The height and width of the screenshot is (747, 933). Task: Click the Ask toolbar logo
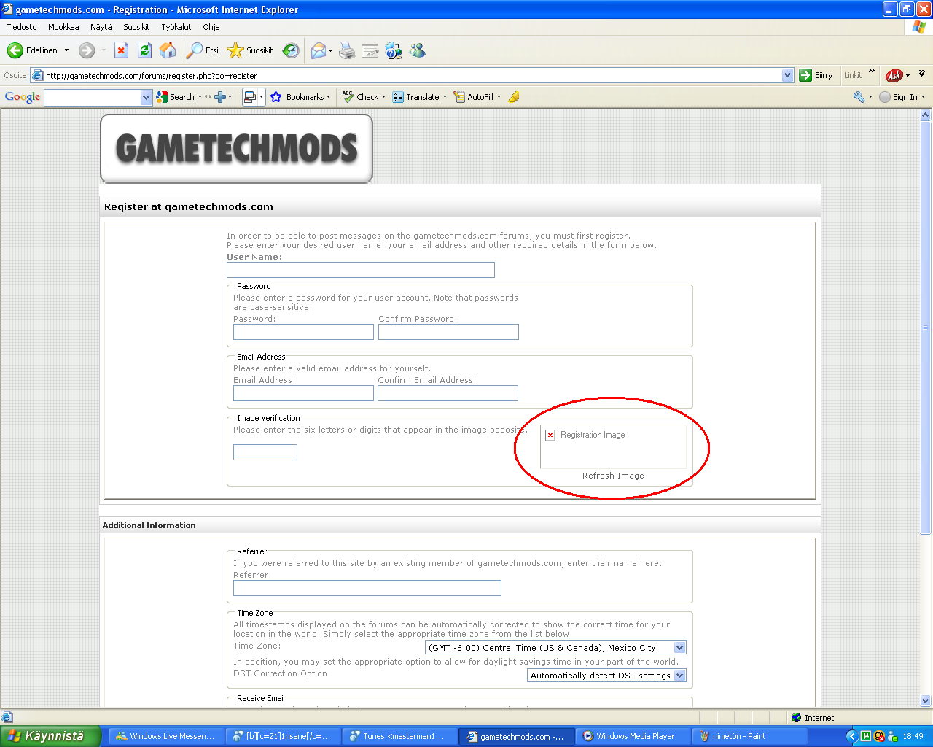894,75
